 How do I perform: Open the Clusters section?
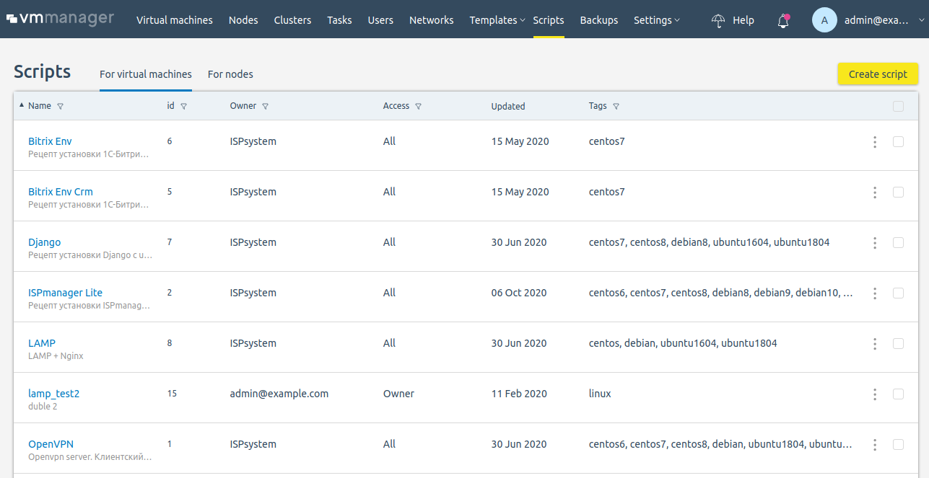coord(293,20)
